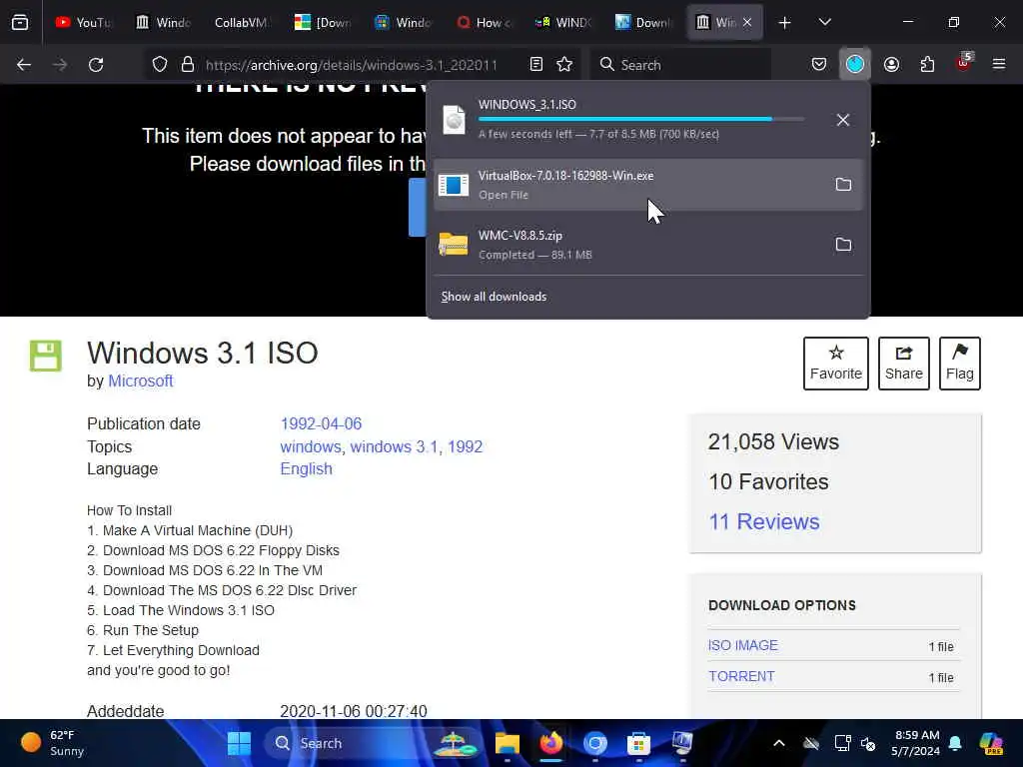This screenshot has width=1023, height=767.
Task: Cancel the WINDOWS_3.1.ISO download
Action: tap(843, 120)
